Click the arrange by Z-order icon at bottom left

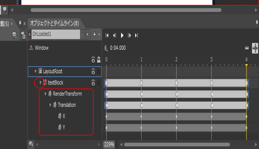click(x=31, y=144)
